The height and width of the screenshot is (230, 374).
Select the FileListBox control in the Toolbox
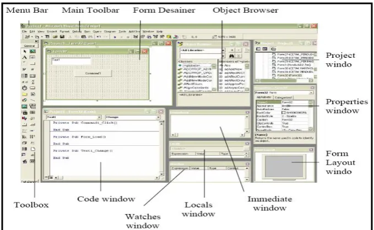(x=32, y=94)
